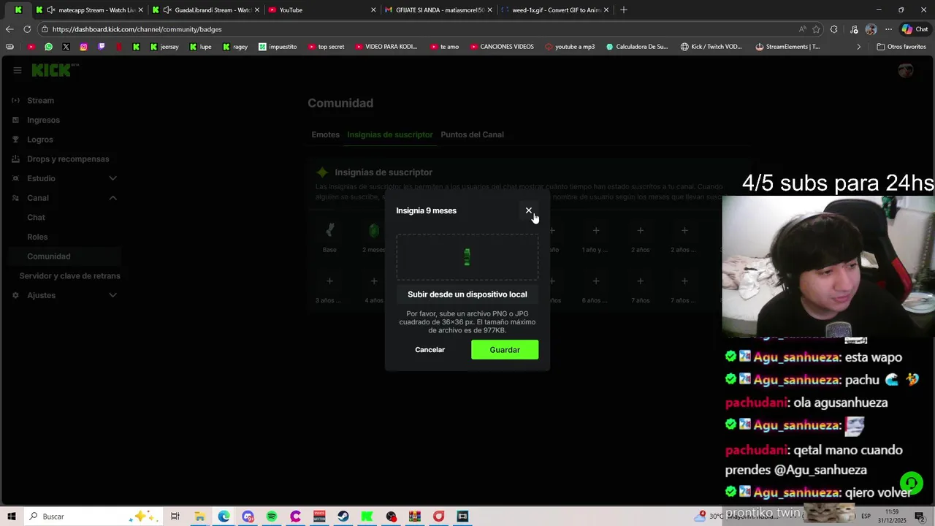Open the Twitch bookmark icon

coord(101,47)
